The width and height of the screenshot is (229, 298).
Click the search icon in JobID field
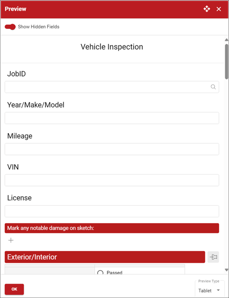point(213,87)
